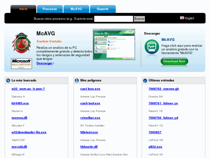The width and height of the screenshot is (210, 158).
Task: Click the Microsoft Gold Certified badge
Action: coord(22,63)
